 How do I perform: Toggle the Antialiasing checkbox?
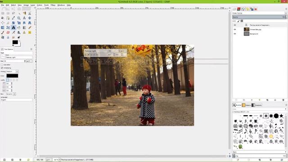[2, 68]
